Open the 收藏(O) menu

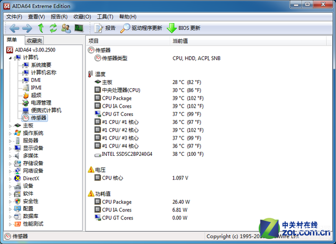click(82, 17)
